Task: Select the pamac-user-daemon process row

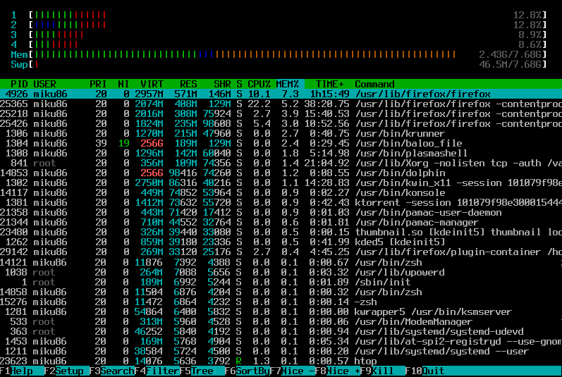Action: [281, 213]
